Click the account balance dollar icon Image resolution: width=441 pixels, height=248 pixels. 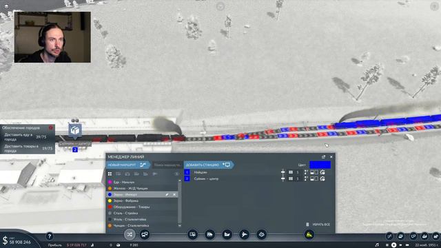coord(5,240)
